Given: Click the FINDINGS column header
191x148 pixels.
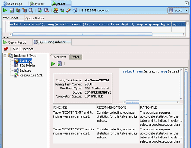Looking at the screenshot, I should coord(75,107).
